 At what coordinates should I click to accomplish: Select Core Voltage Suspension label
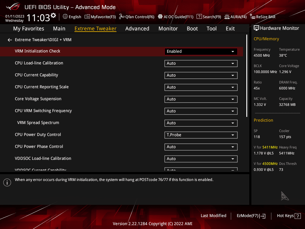38,99
